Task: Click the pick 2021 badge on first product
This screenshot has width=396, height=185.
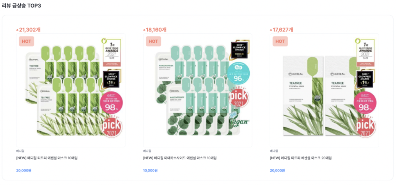Action: click(112, 126)
